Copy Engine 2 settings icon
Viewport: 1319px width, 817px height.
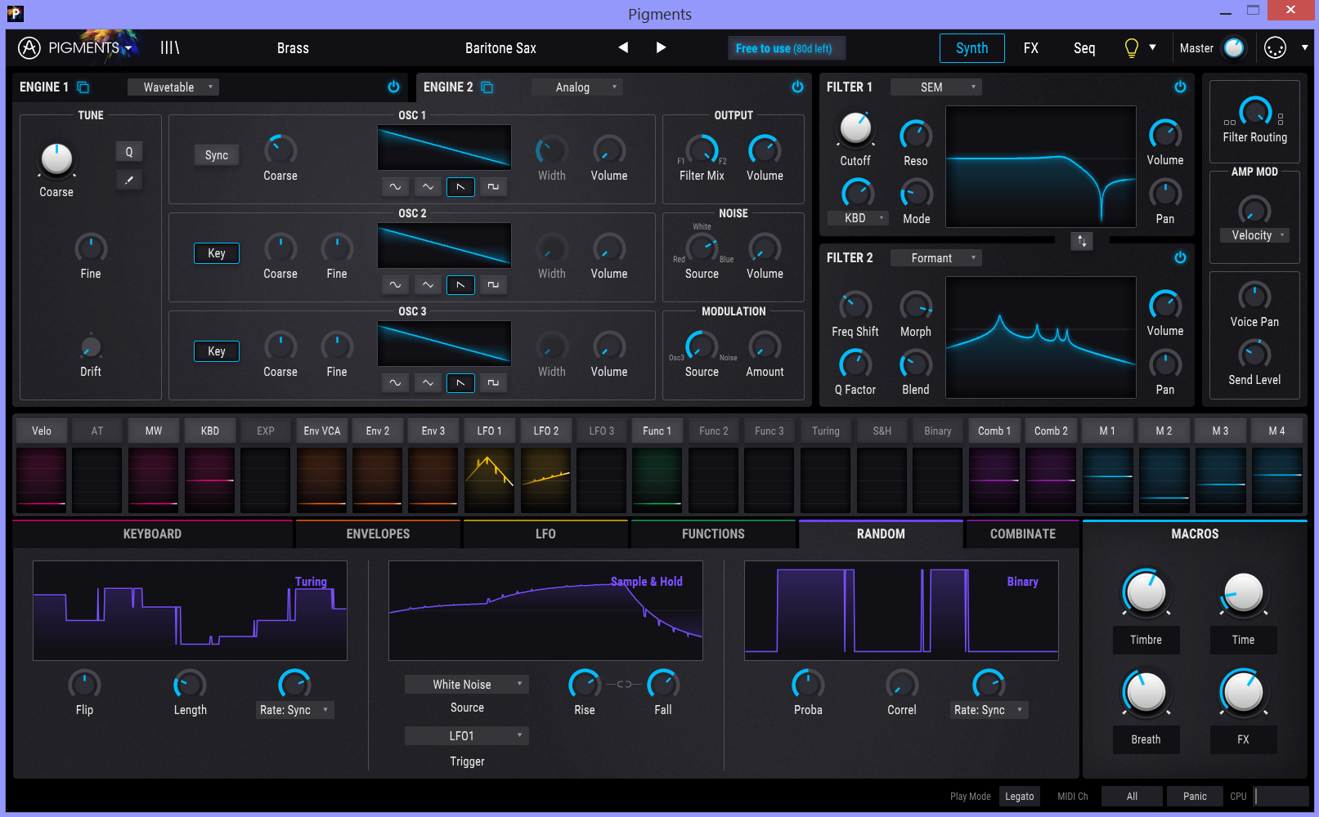[487, 87]
